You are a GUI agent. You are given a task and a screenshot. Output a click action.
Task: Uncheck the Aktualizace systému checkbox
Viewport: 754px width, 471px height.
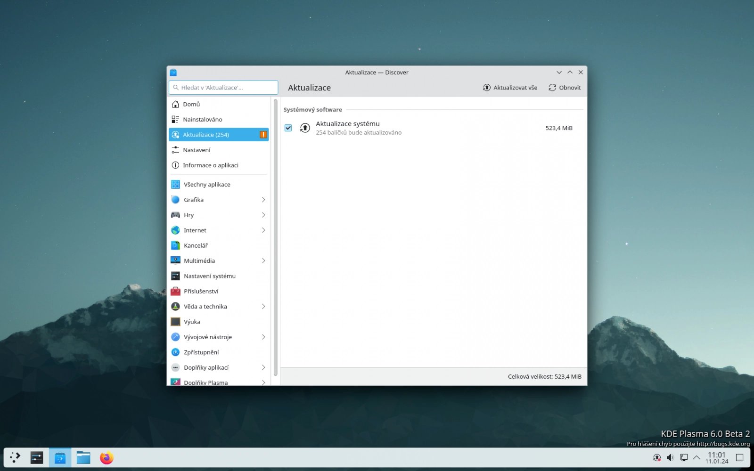click(x=288, y=128)
